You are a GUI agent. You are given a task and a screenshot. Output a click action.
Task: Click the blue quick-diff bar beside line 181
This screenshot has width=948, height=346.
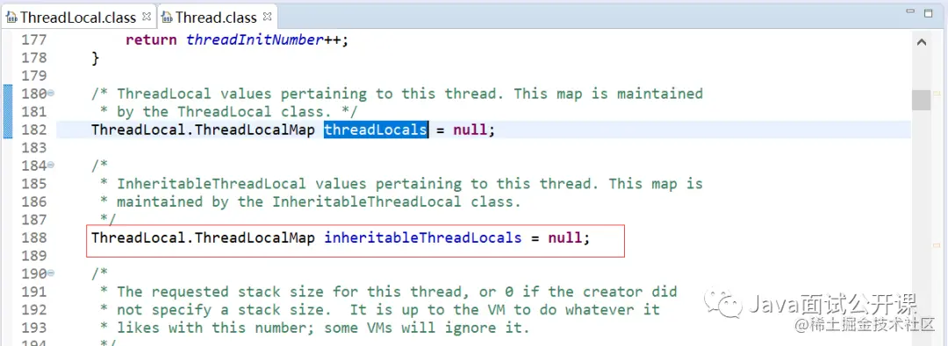click(x=8, y=112)
